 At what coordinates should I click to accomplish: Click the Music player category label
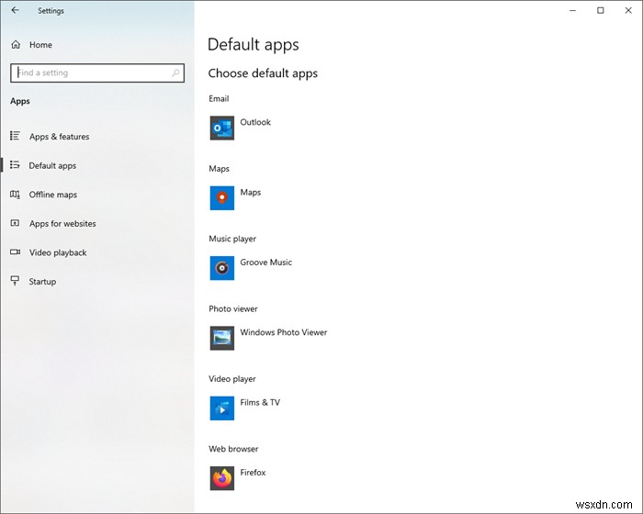tap(232, 239)
